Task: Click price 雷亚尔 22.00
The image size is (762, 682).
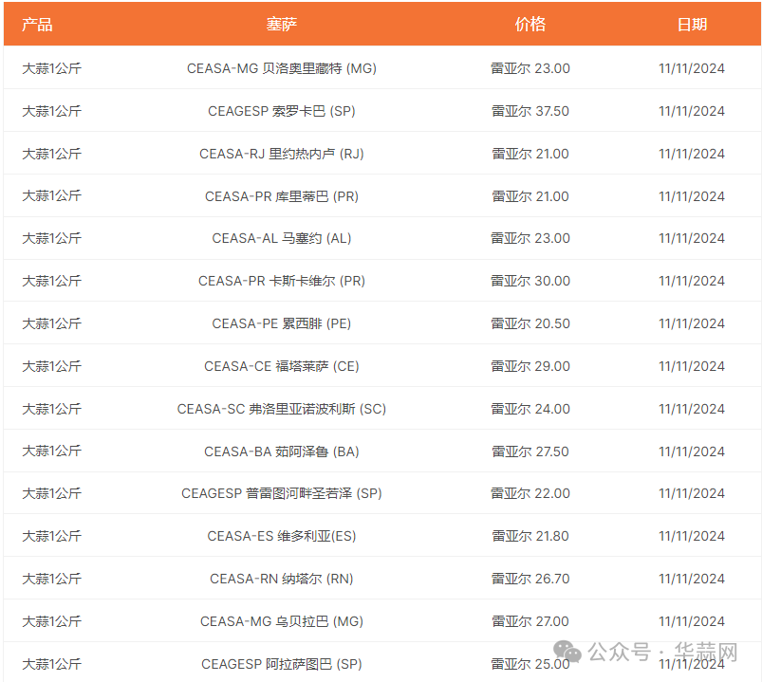Action: 530,494
